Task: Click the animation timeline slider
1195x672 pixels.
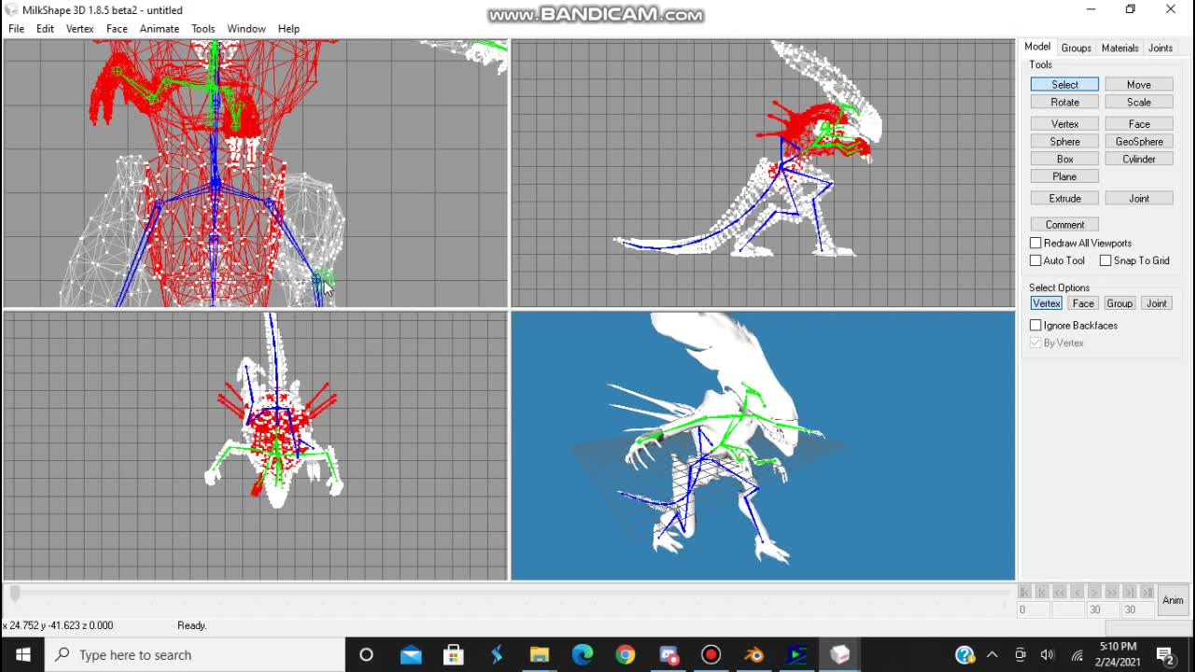Action: pos(16,594)
